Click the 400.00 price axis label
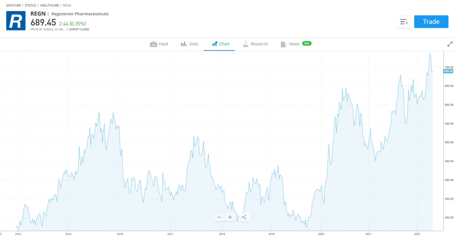 tap(449, 180)
